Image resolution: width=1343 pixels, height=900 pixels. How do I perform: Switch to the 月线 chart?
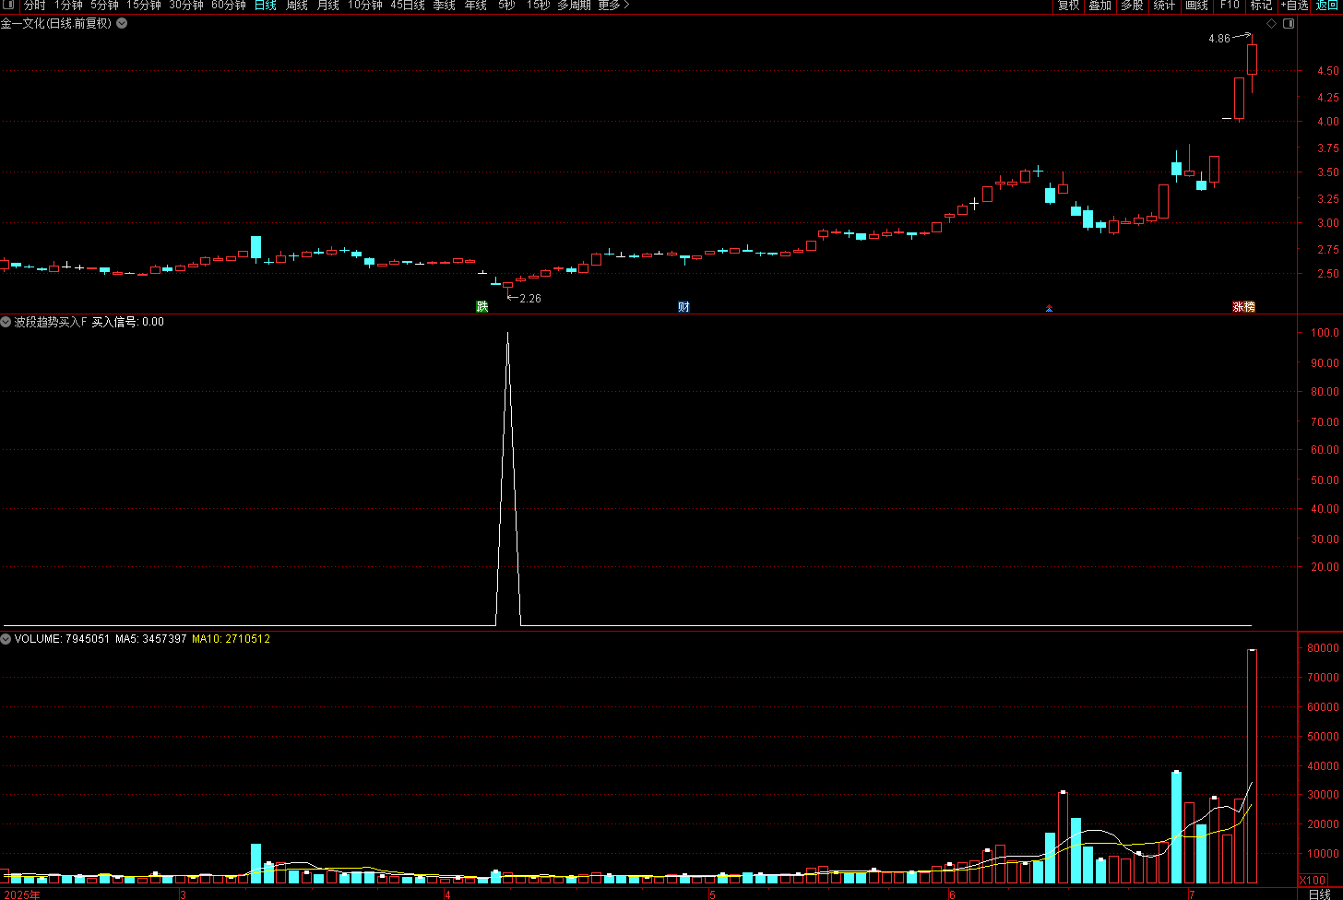tap(328, 6)
